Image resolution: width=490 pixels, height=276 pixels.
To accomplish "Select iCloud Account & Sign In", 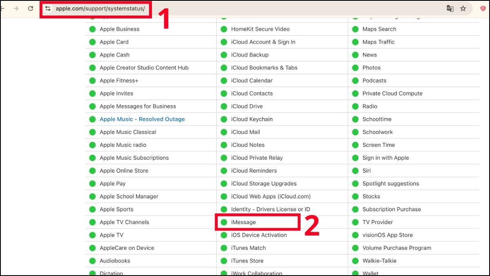I will [x=263, y=42].
